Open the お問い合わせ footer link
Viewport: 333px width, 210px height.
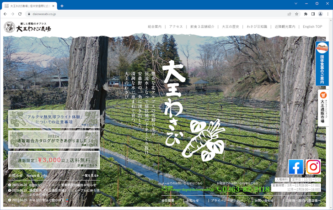tap(264, 200)
